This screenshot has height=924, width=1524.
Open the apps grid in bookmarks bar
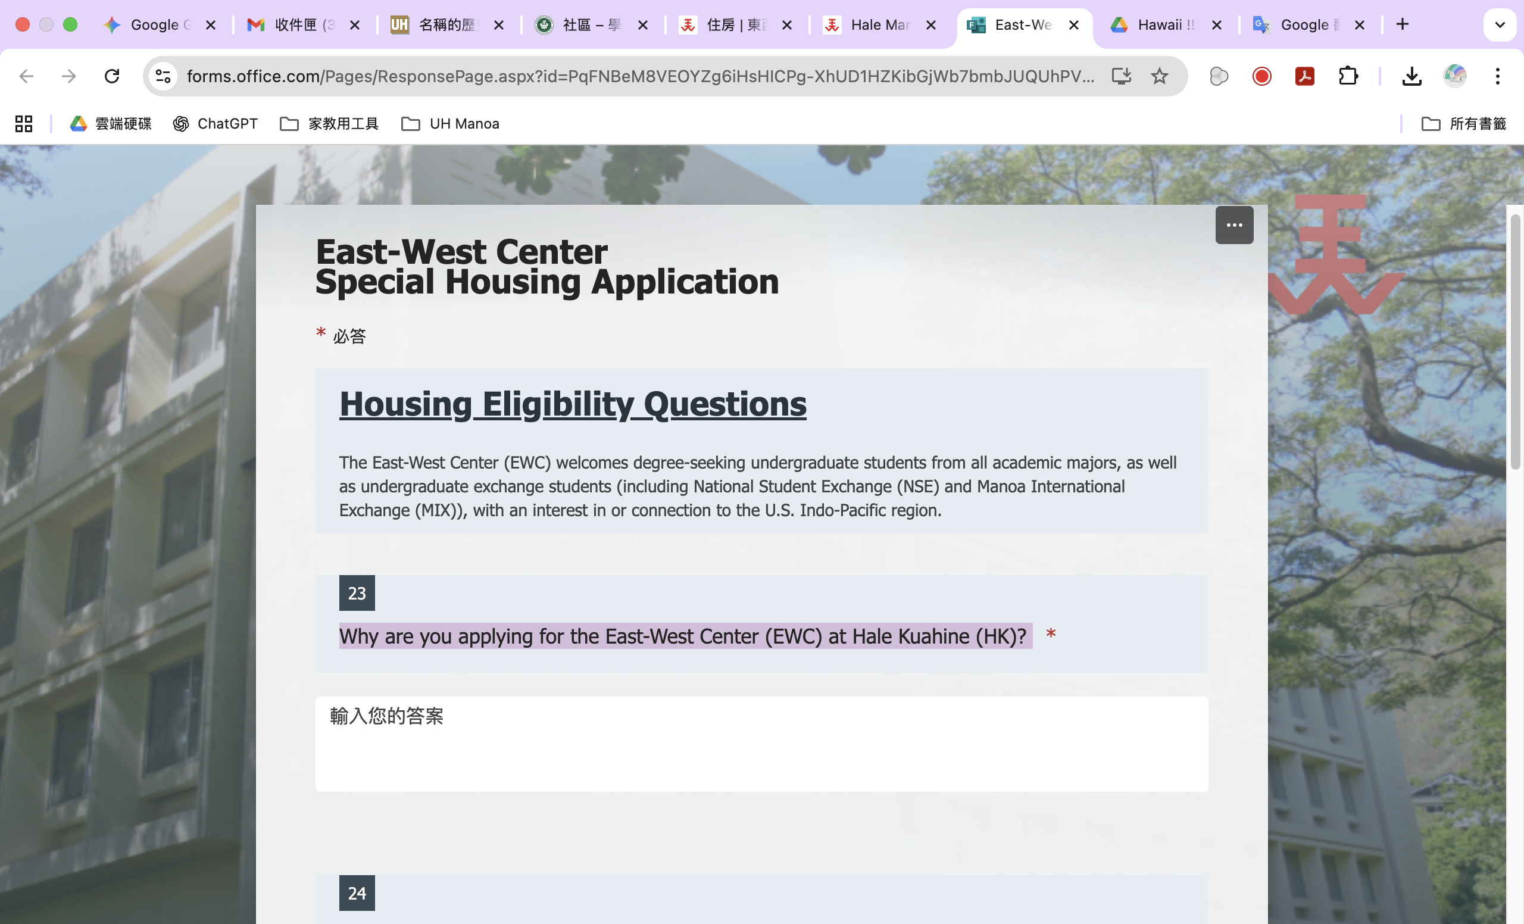tap(23, 124)
